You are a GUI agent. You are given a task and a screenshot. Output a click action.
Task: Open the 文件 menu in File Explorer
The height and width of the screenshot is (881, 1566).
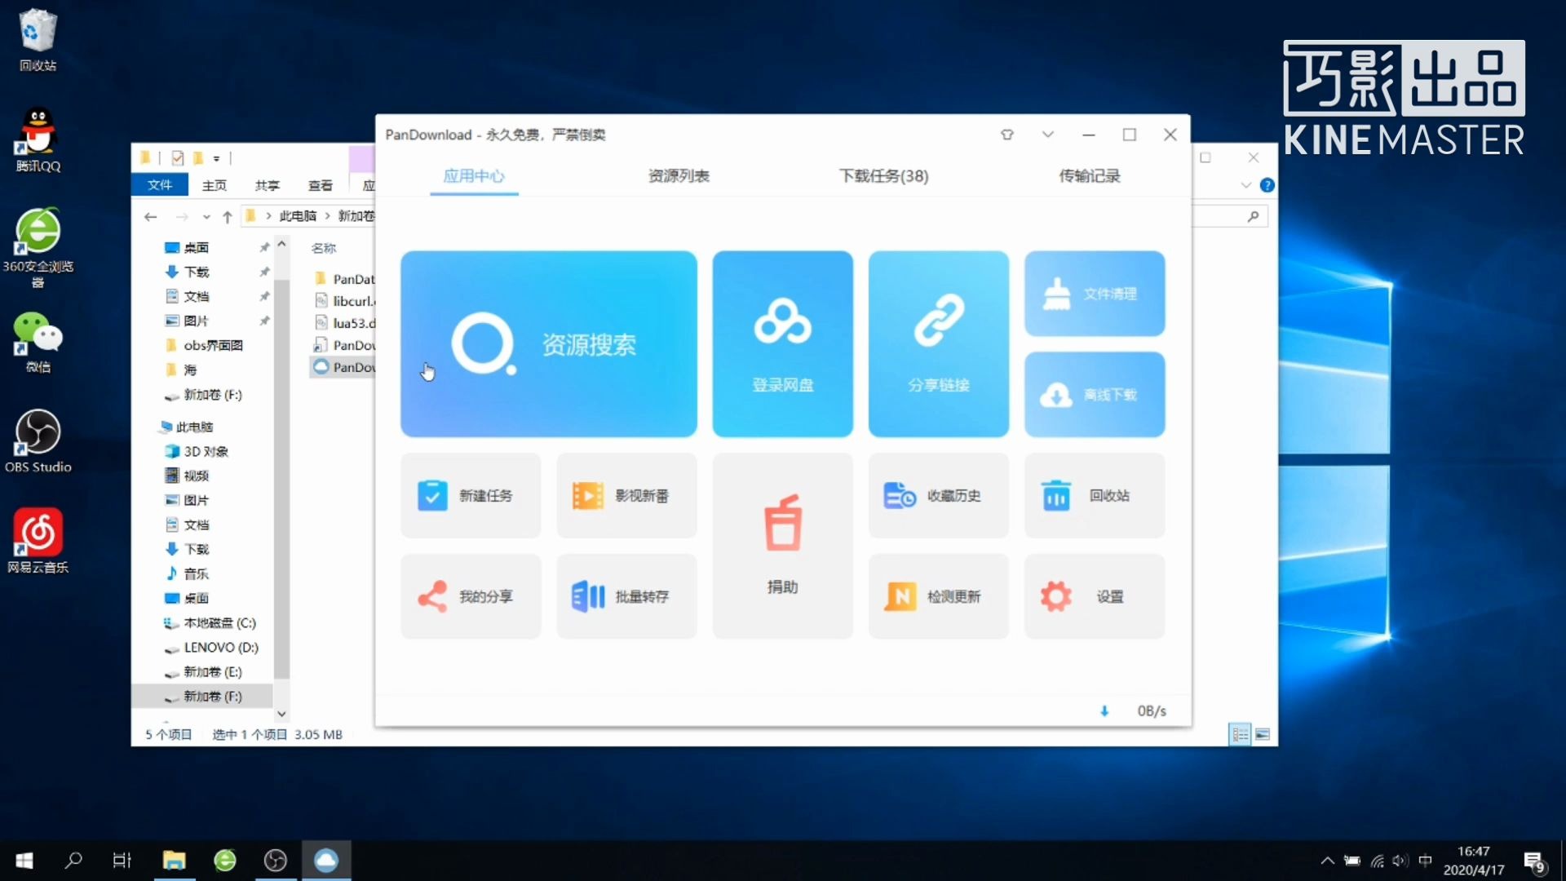(x=160, y=185)
